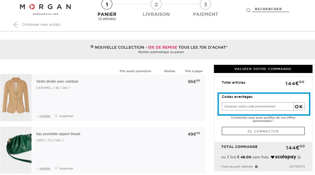Go to step 2 Livraison
The height and width of the screenshot is (175, 315).
click(x=156, y=5)
